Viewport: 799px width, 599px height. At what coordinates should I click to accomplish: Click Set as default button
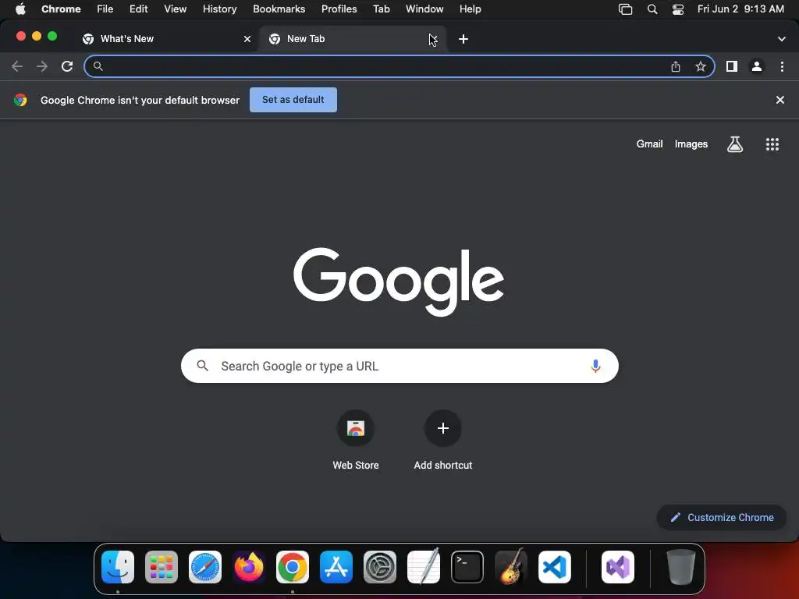point(293,100)
